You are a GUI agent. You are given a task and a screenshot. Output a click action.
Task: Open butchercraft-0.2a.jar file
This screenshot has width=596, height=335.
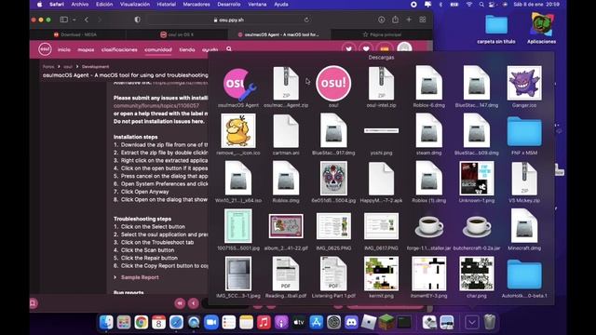477,226
